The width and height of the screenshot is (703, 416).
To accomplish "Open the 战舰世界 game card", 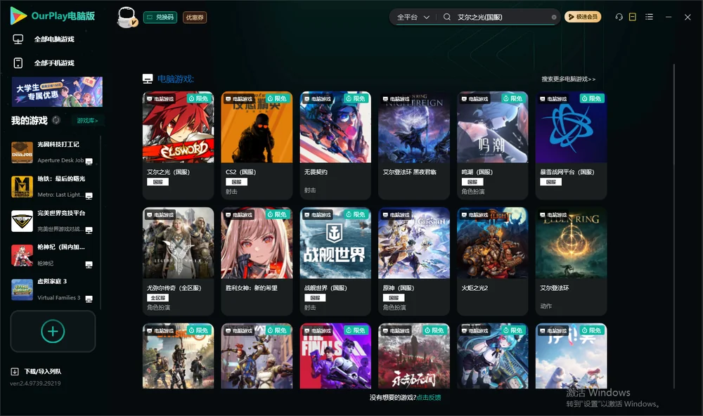I will [x=335, y=261].
